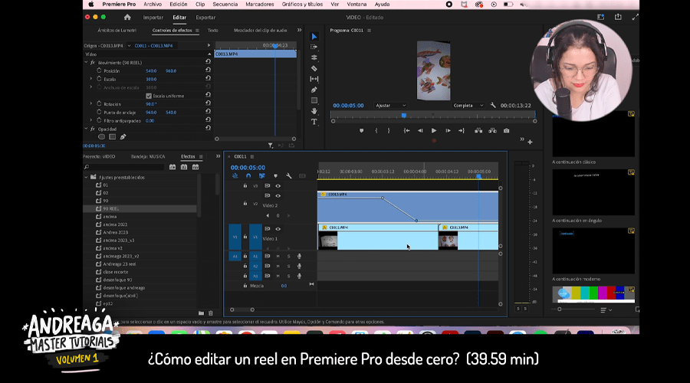Switch to the Exportar workspace

pyautogui.click(x=205, y=17)
